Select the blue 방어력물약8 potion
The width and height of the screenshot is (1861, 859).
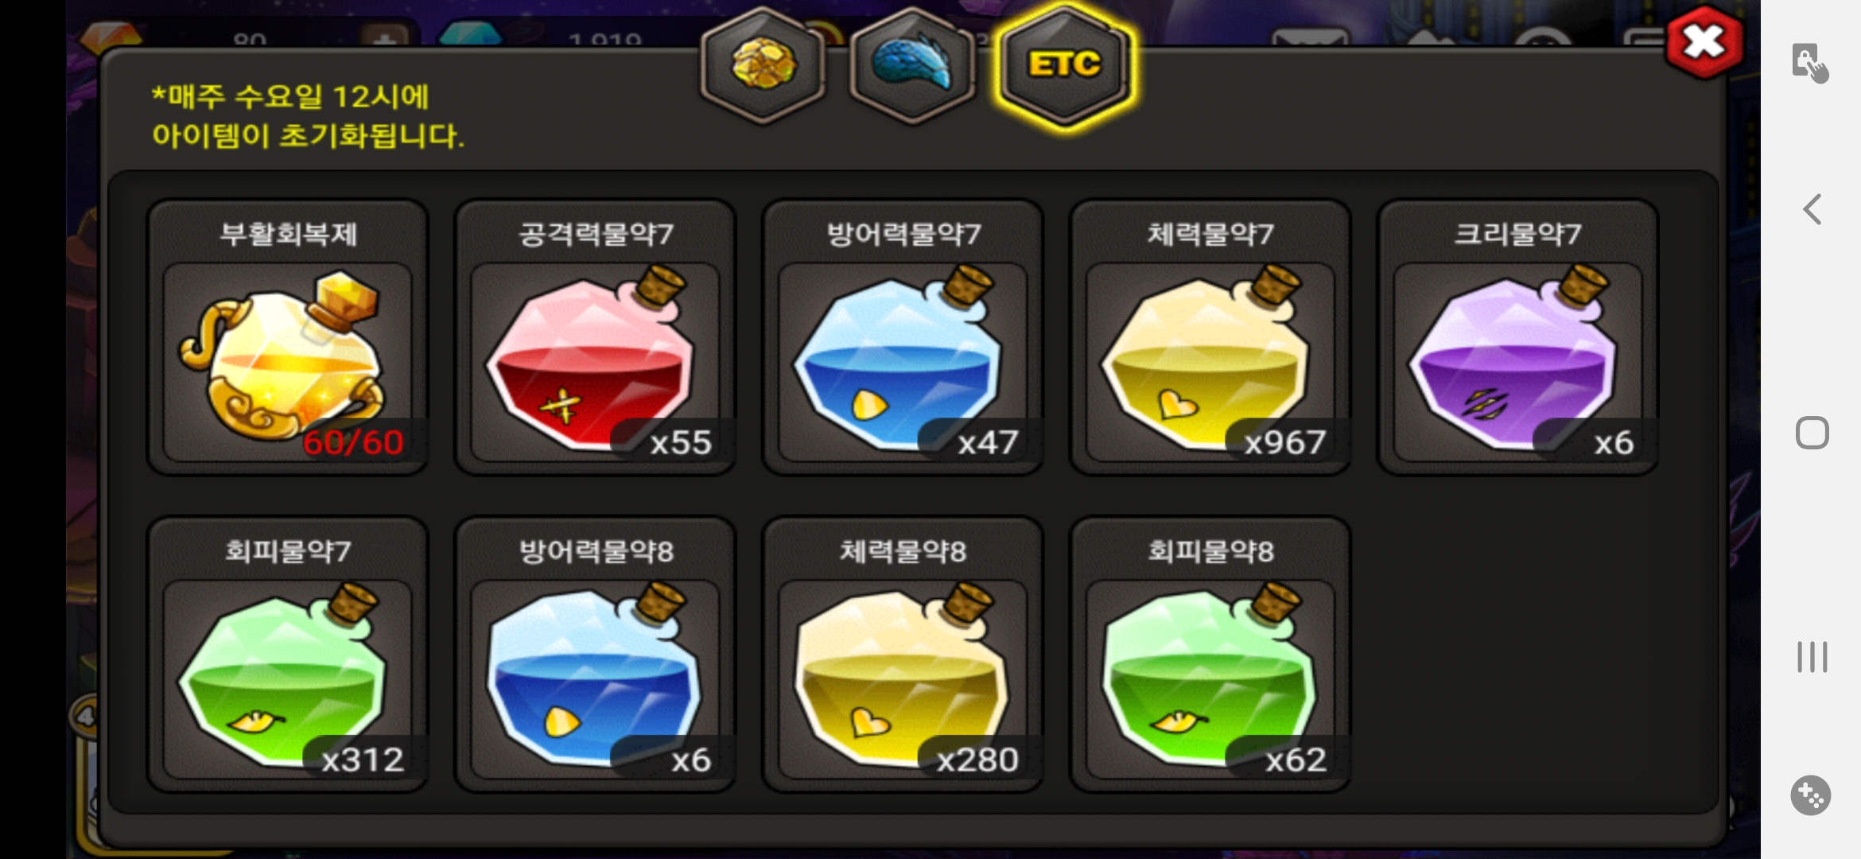tap(595, 655)
